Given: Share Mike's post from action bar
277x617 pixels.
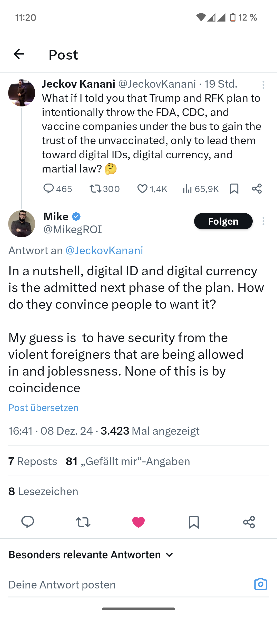Looking at the screenshot, I should point(249,522).
